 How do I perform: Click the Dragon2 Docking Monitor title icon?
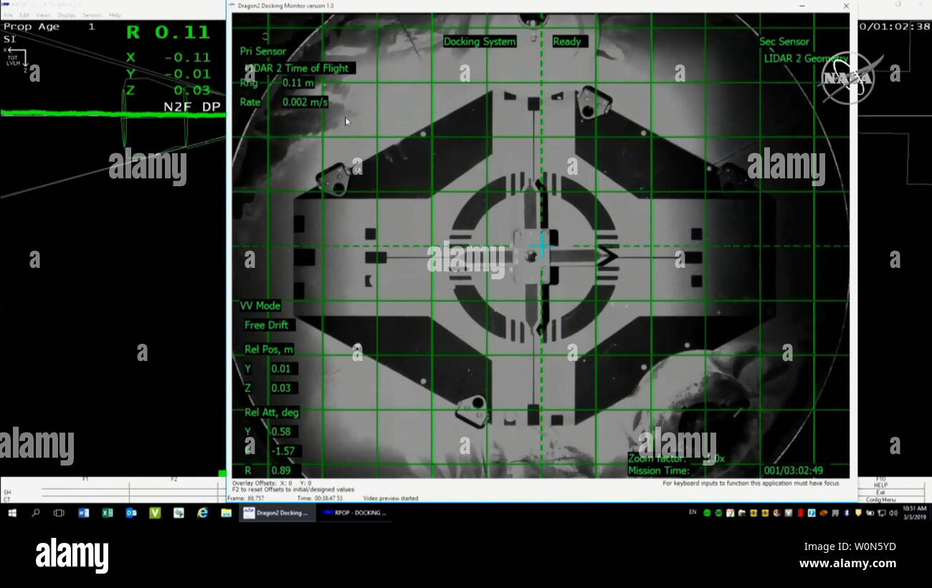click(x=231, y=5)
